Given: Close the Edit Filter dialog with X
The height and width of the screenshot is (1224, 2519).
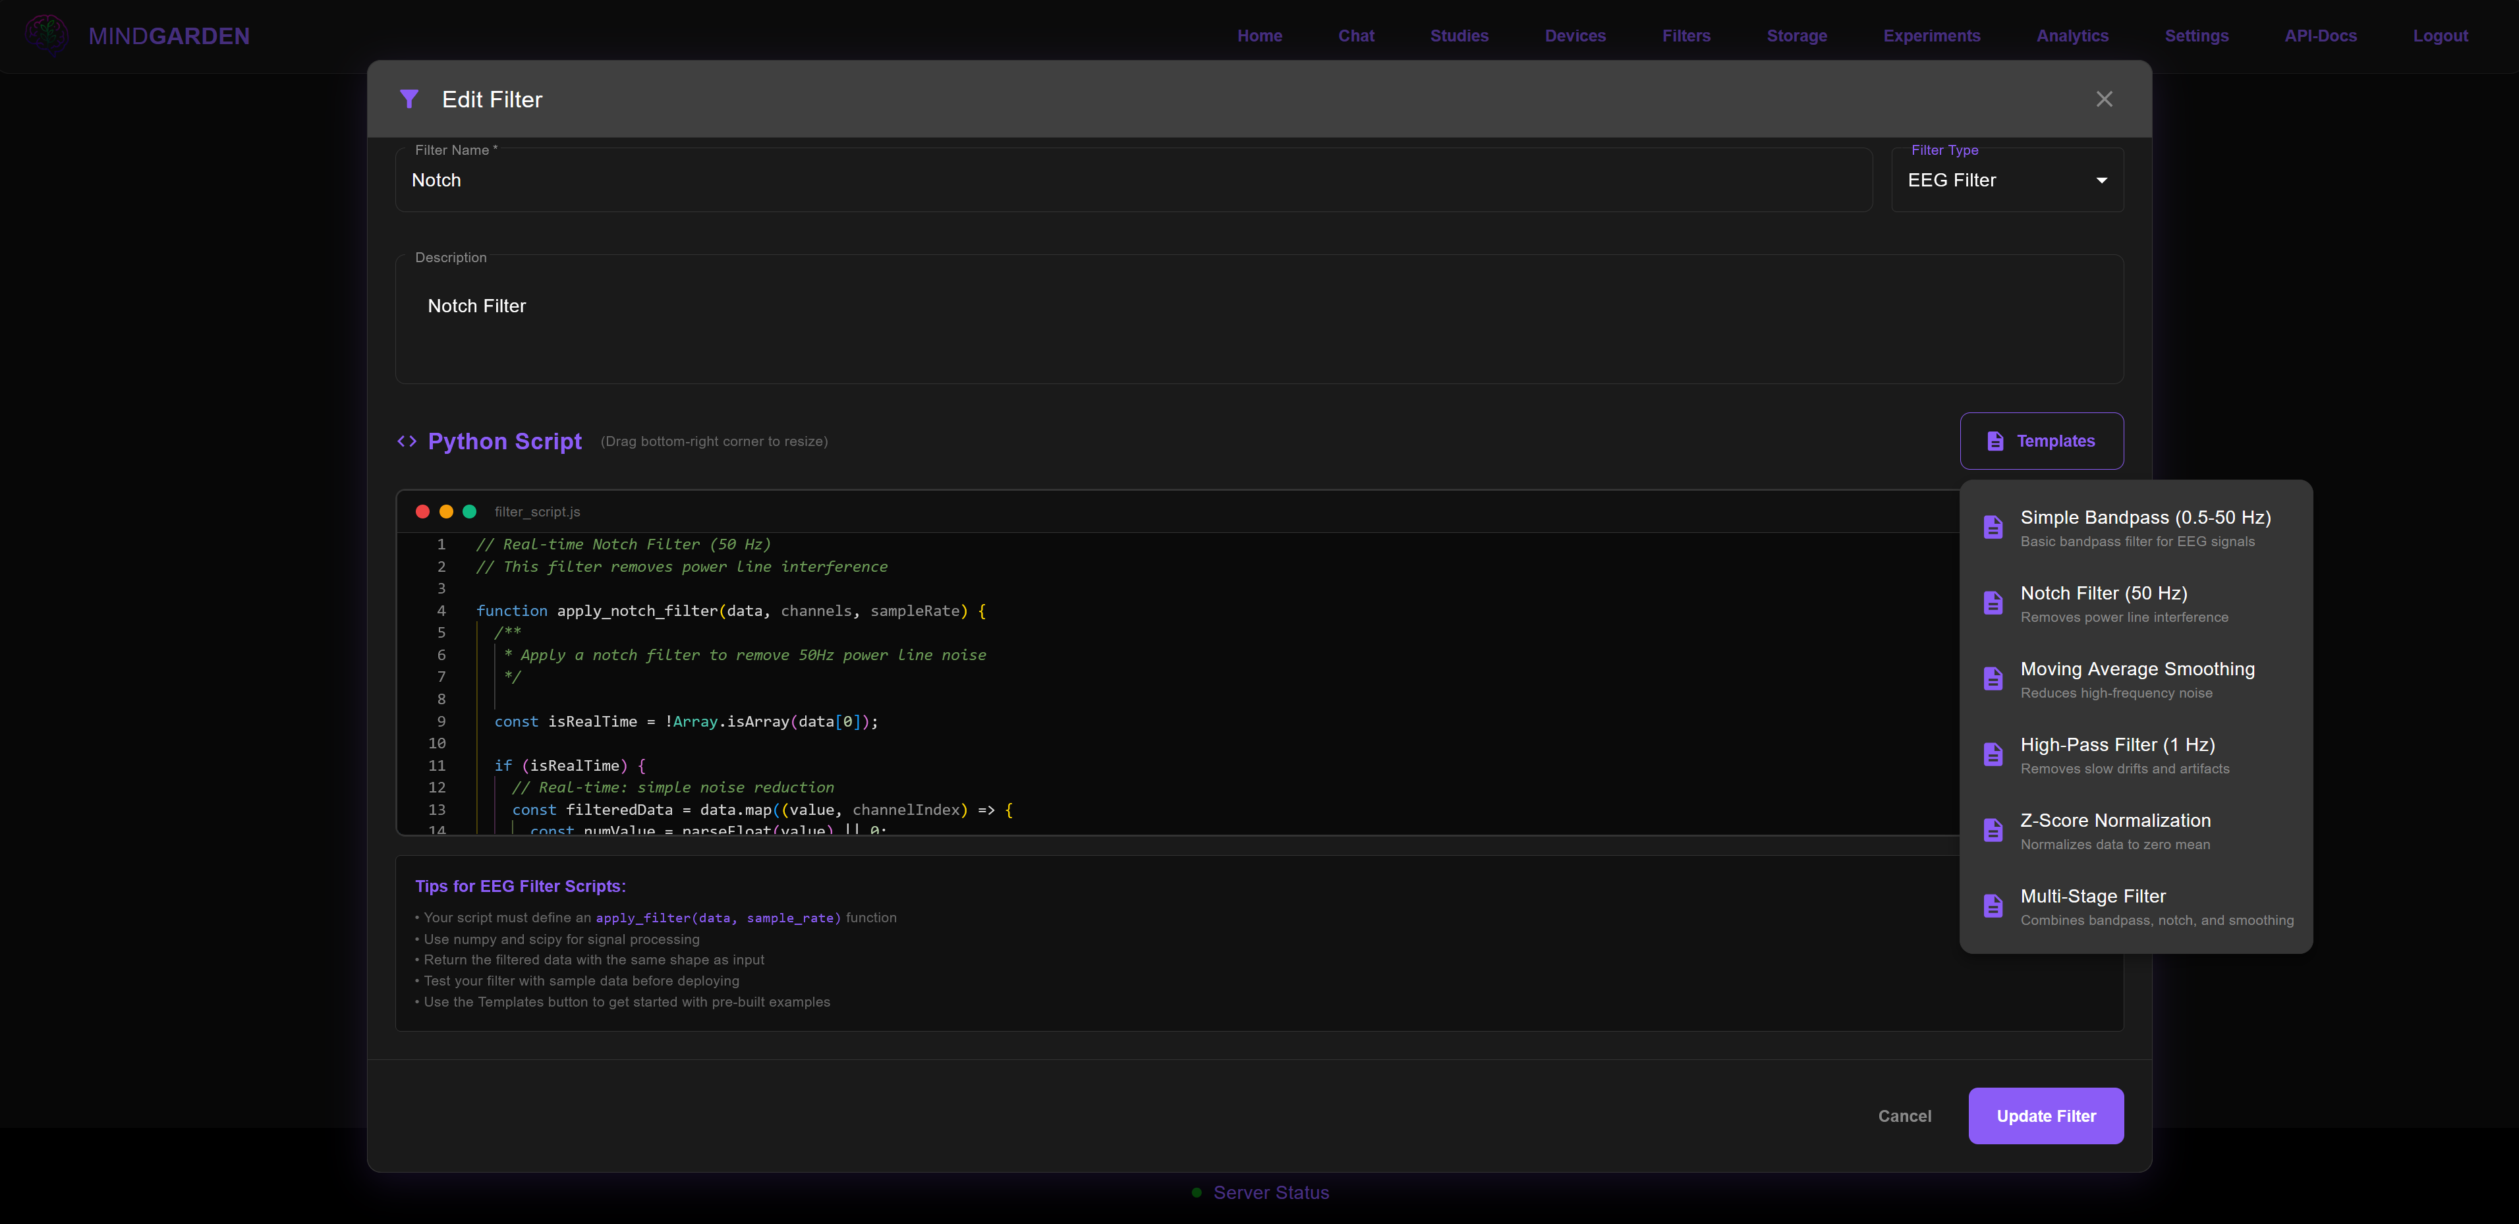Looking at the screenshot, I should click(2105, 99).
